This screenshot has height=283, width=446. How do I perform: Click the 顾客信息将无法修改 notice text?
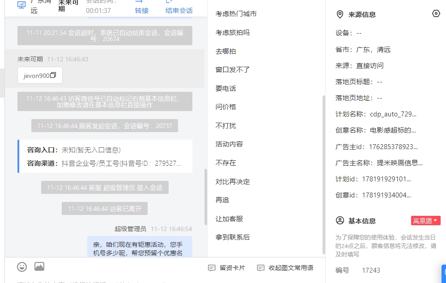(x=386, y=246)
